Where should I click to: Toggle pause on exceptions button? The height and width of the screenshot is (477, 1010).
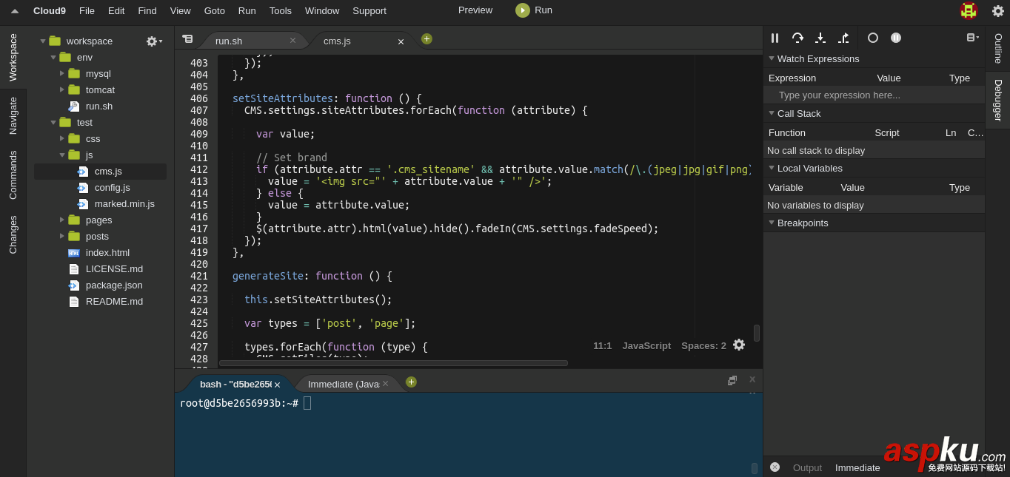point(896,38)
